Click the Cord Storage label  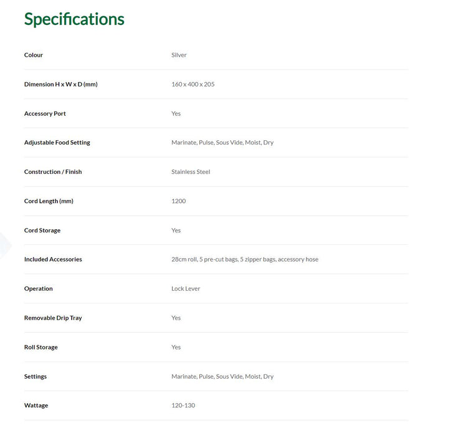[42, 230]
